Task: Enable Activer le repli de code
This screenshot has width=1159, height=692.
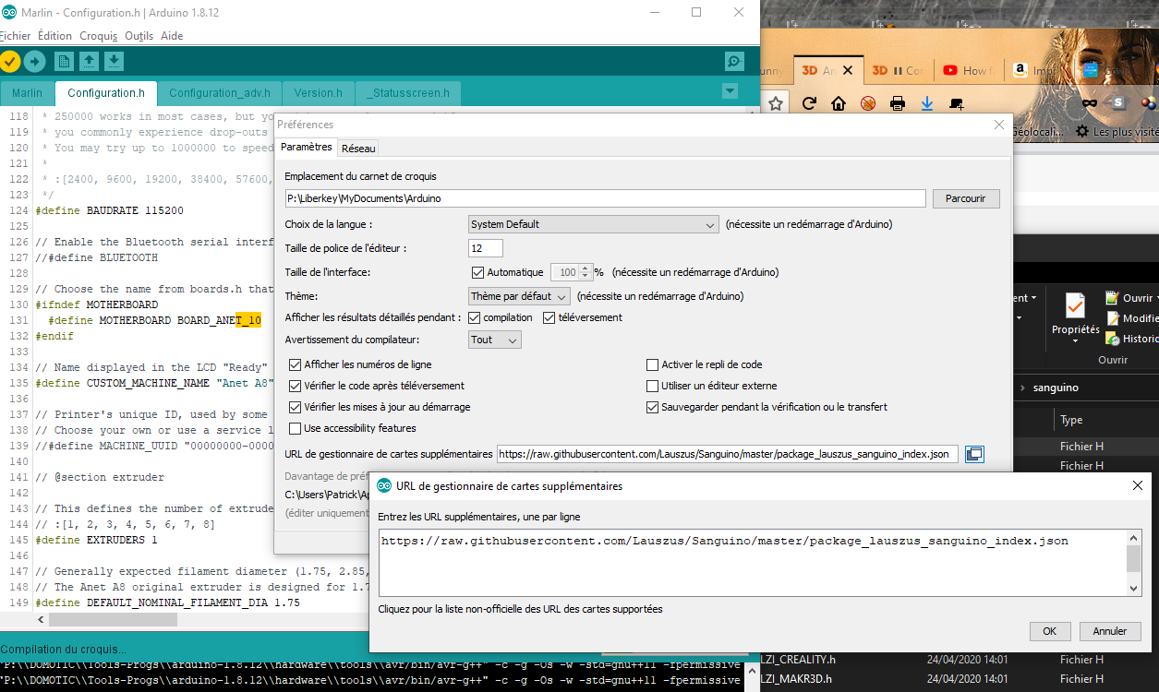Action: [653, 364]
